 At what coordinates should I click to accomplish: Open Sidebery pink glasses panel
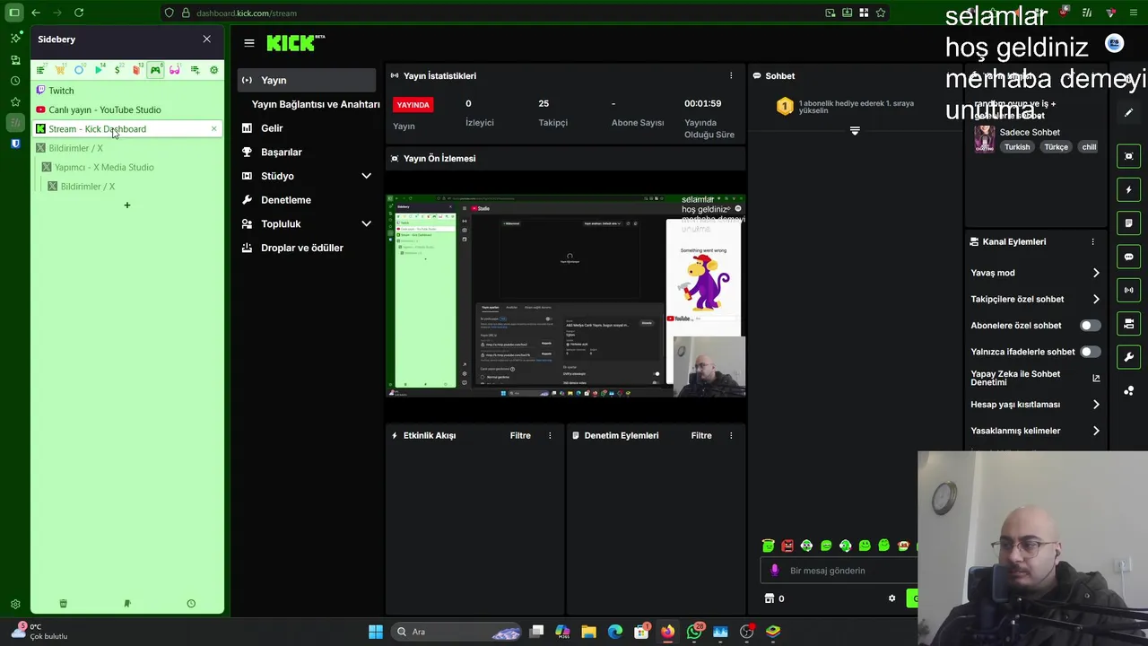(x=174, y=70)
